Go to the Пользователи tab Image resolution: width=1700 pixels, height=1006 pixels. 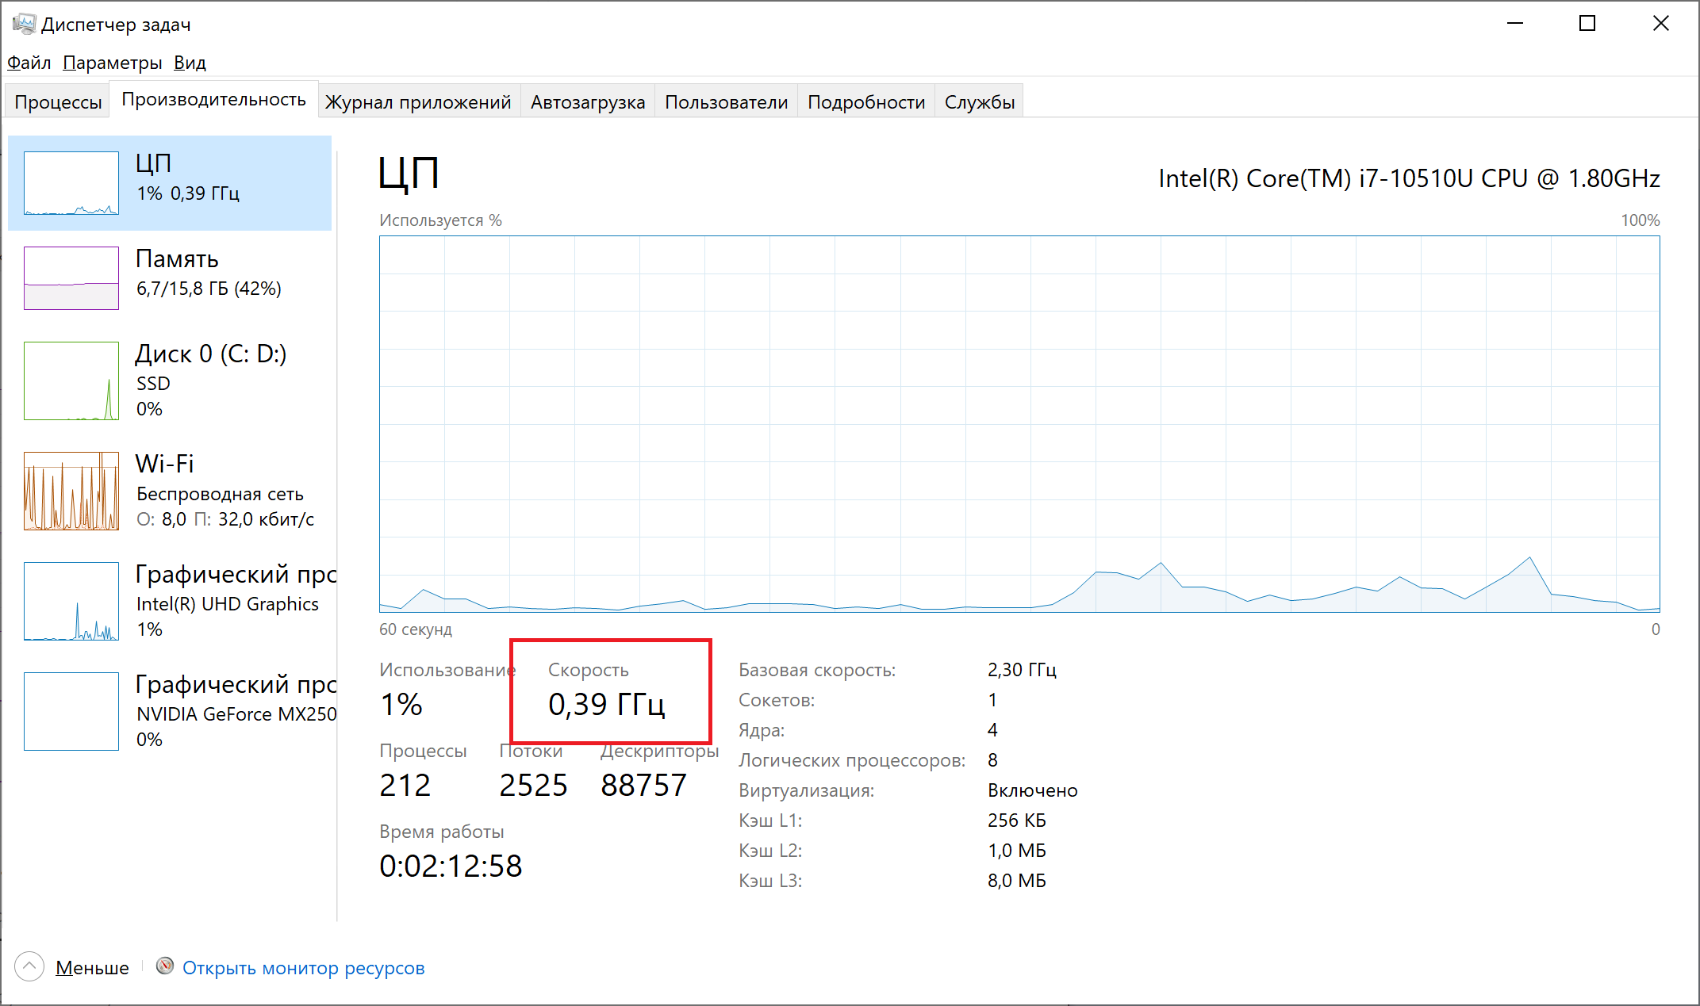tap(726, 101)
